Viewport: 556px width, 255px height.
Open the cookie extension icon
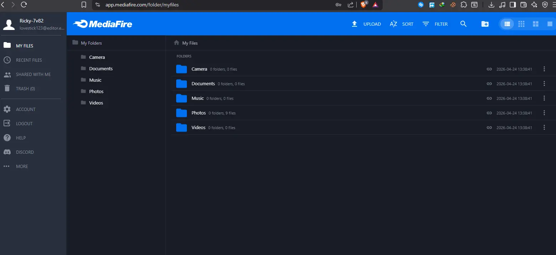(453, 5)
